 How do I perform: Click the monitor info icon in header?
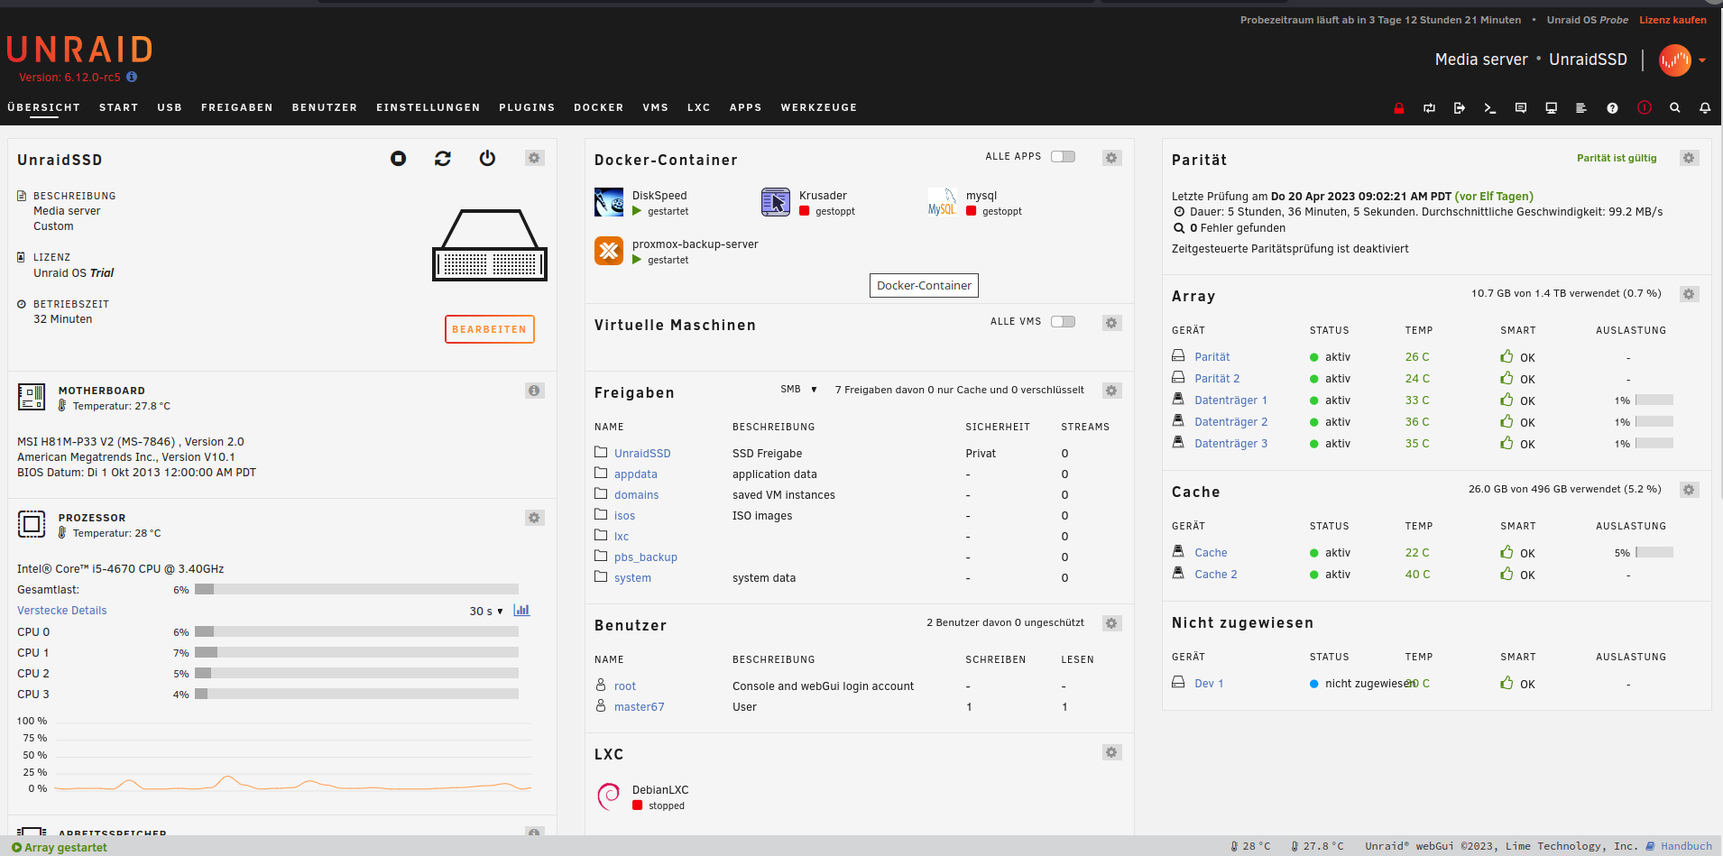tap(1551, 108)
